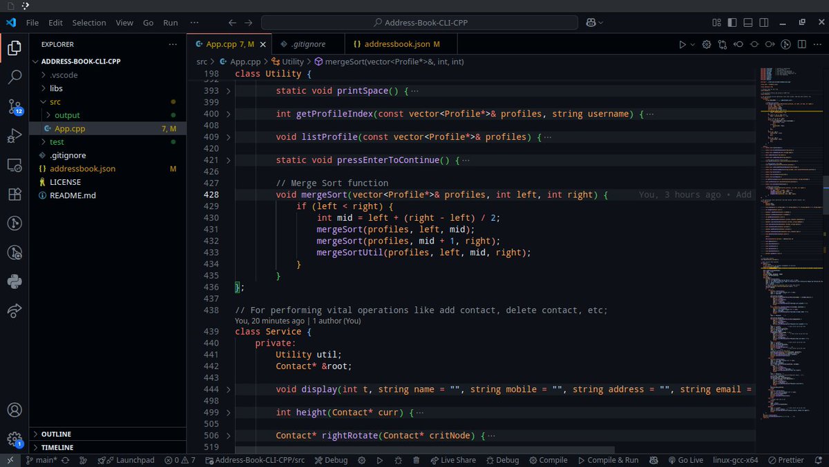Open the Search view in activity bar

click(15, 77)
